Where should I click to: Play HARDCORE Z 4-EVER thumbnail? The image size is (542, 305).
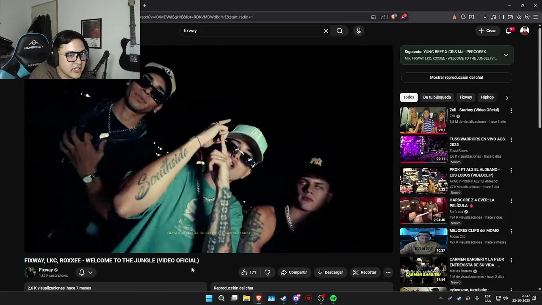point(423,211)
